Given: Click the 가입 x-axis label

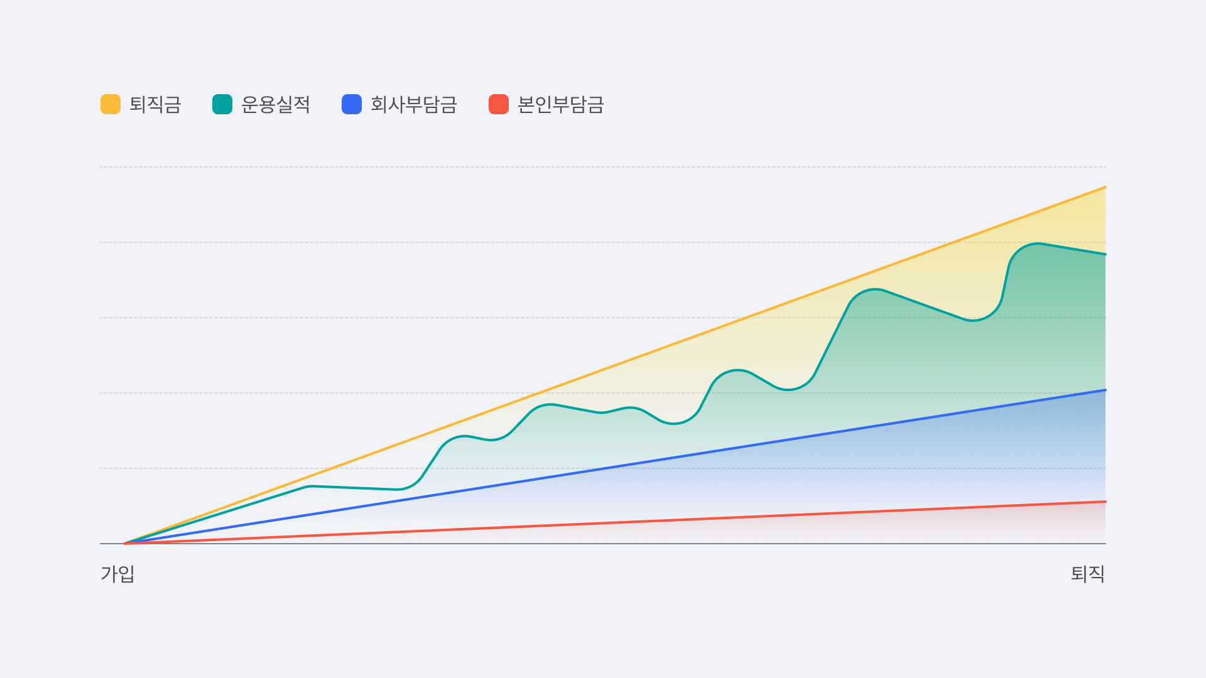Looking at the screenshot, I should click(118, 574).
